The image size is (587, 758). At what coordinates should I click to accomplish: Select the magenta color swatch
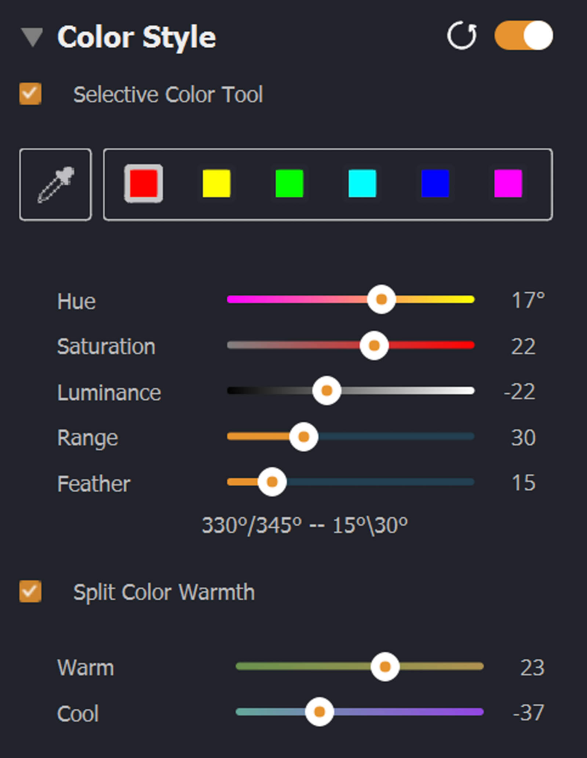point(508,183)
